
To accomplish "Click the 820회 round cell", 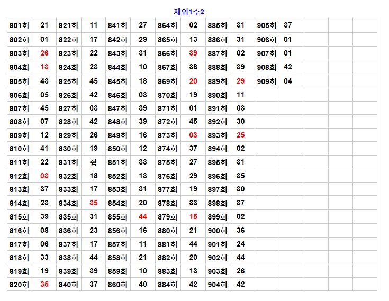I will tap(19, 285).
